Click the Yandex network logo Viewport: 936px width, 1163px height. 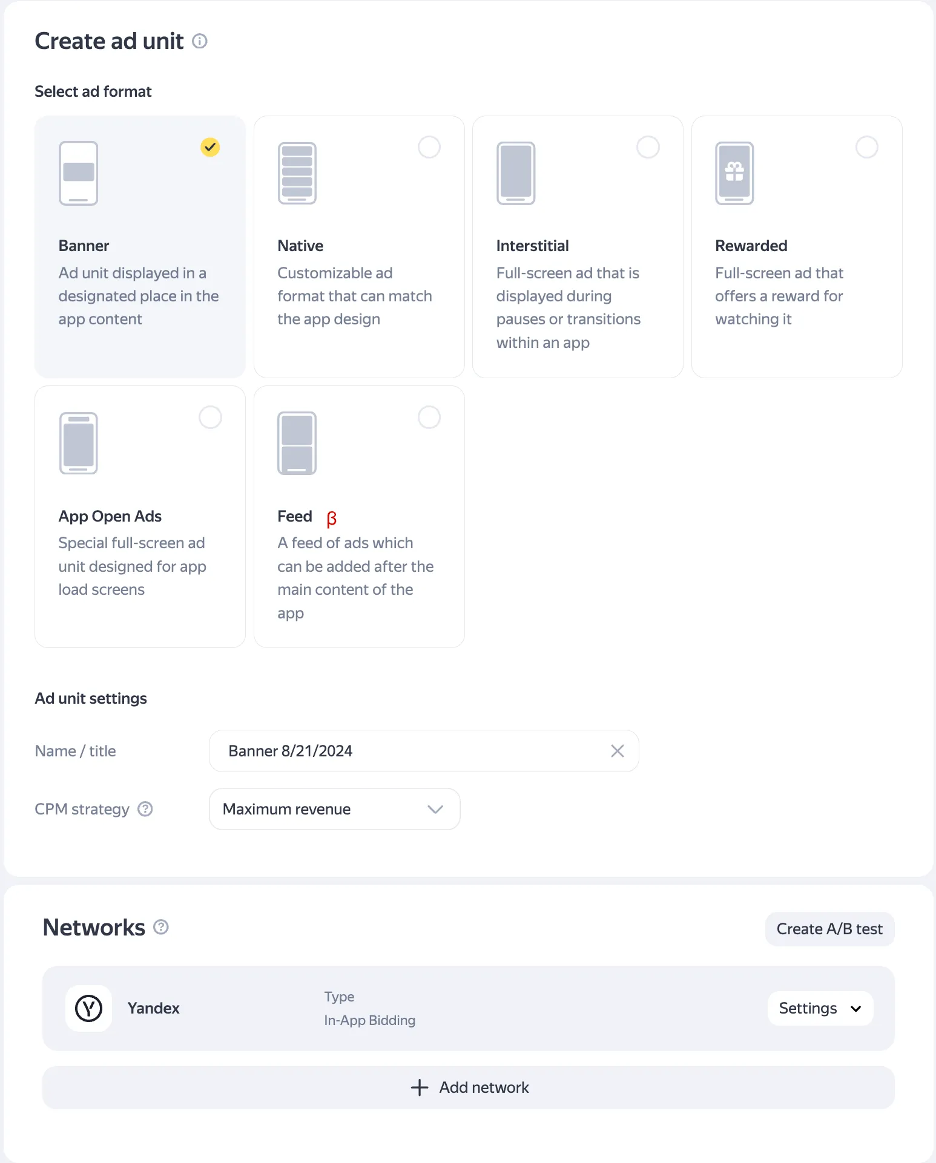(89, 1008)
